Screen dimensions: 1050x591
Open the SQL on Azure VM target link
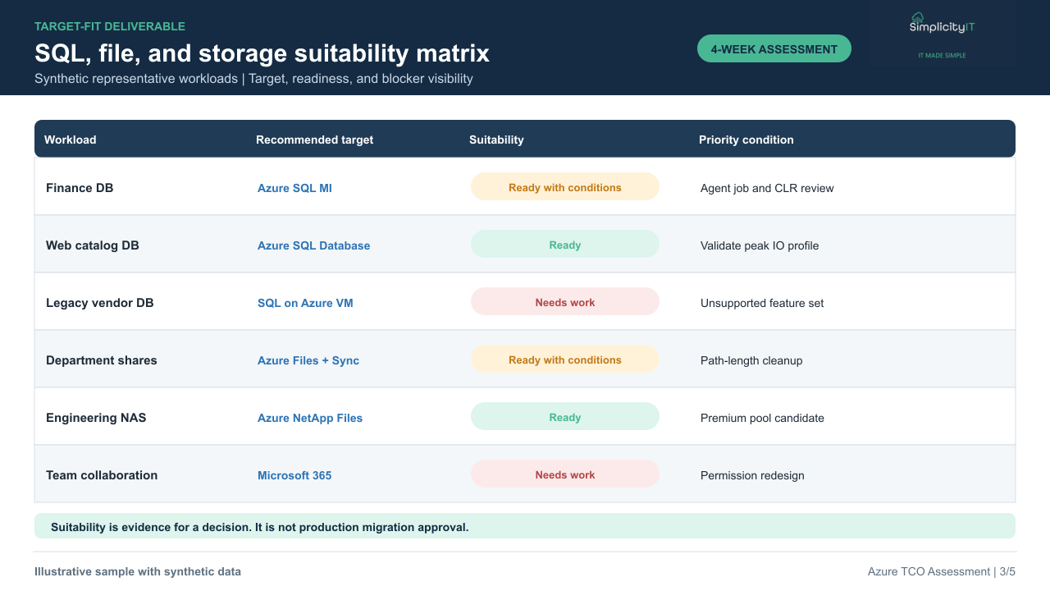[305, 303]
